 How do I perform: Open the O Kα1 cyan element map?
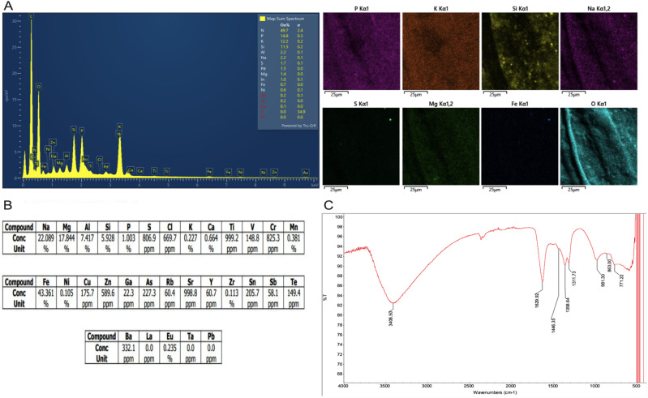point(599,146)
